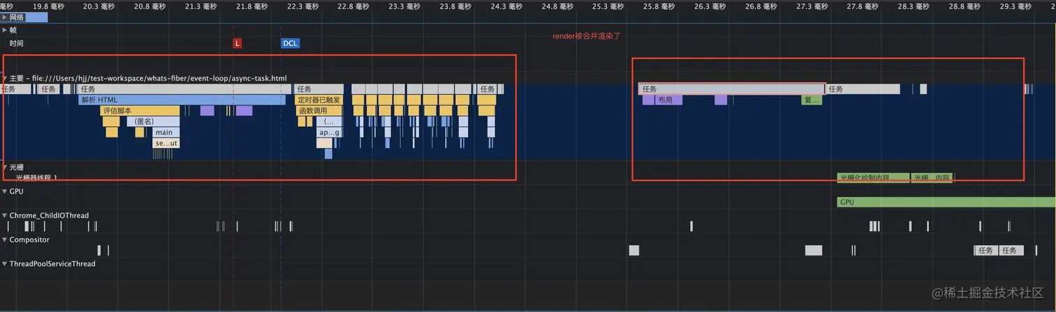
Task: Click the 21.8 毫秒 ruler label
Action: [x=252, y=6]
